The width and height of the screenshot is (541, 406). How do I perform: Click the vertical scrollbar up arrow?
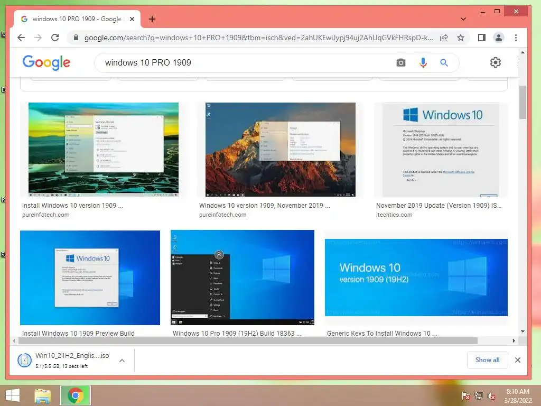tap(523, 52)
